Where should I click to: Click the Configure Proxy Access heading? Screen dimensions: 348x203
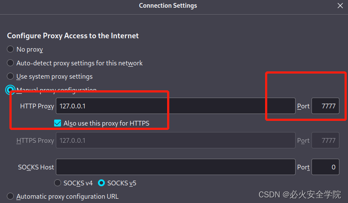pyautogui.click(x=73, y=36)
